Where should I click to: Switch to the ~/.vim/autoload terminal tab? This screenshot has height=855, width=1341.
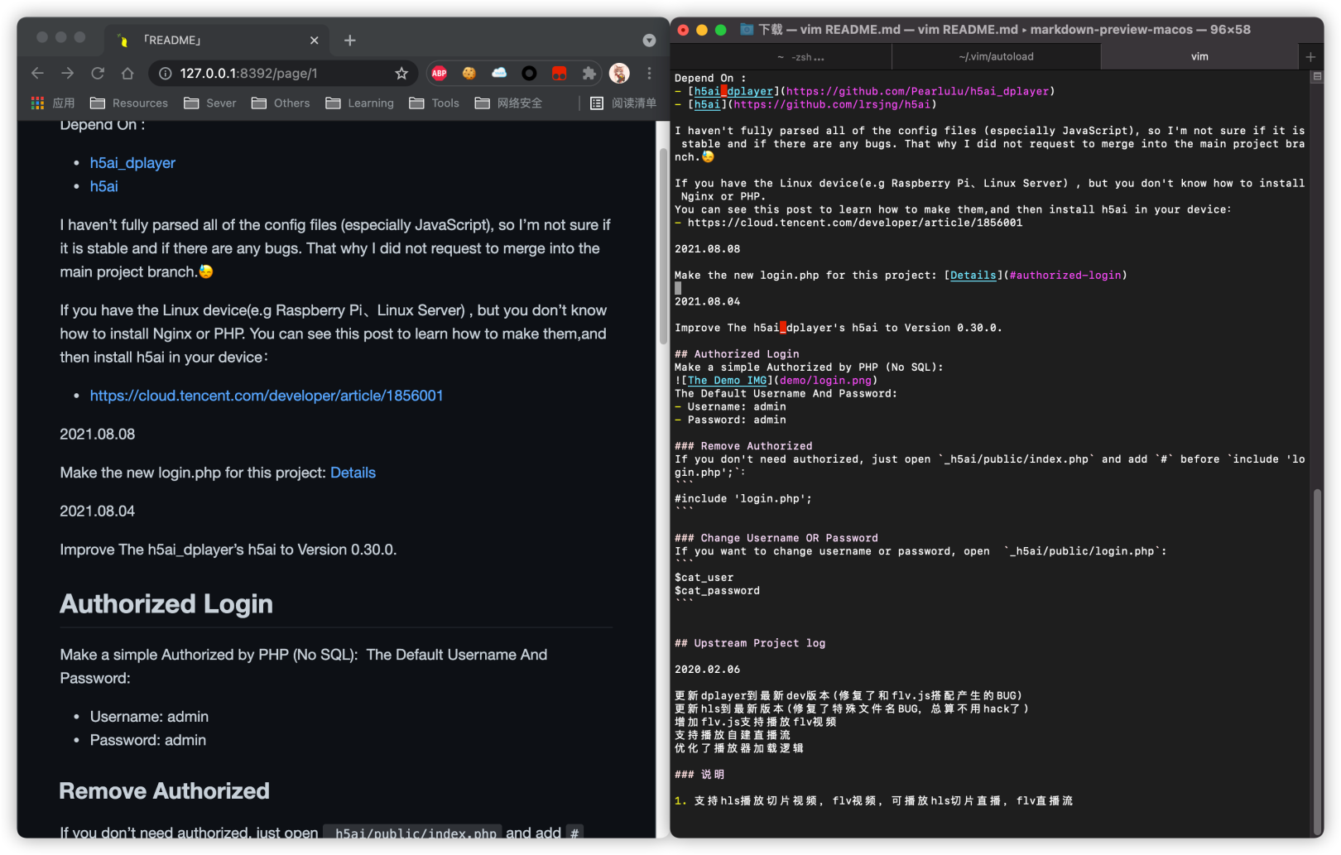pos(996,56)
